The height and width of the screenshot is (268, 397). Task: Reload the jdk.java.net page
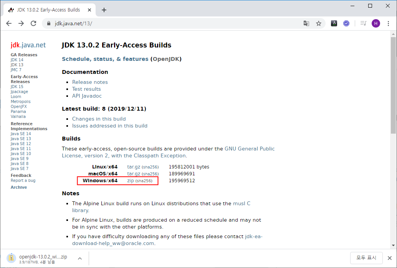[x=33, y=23]
